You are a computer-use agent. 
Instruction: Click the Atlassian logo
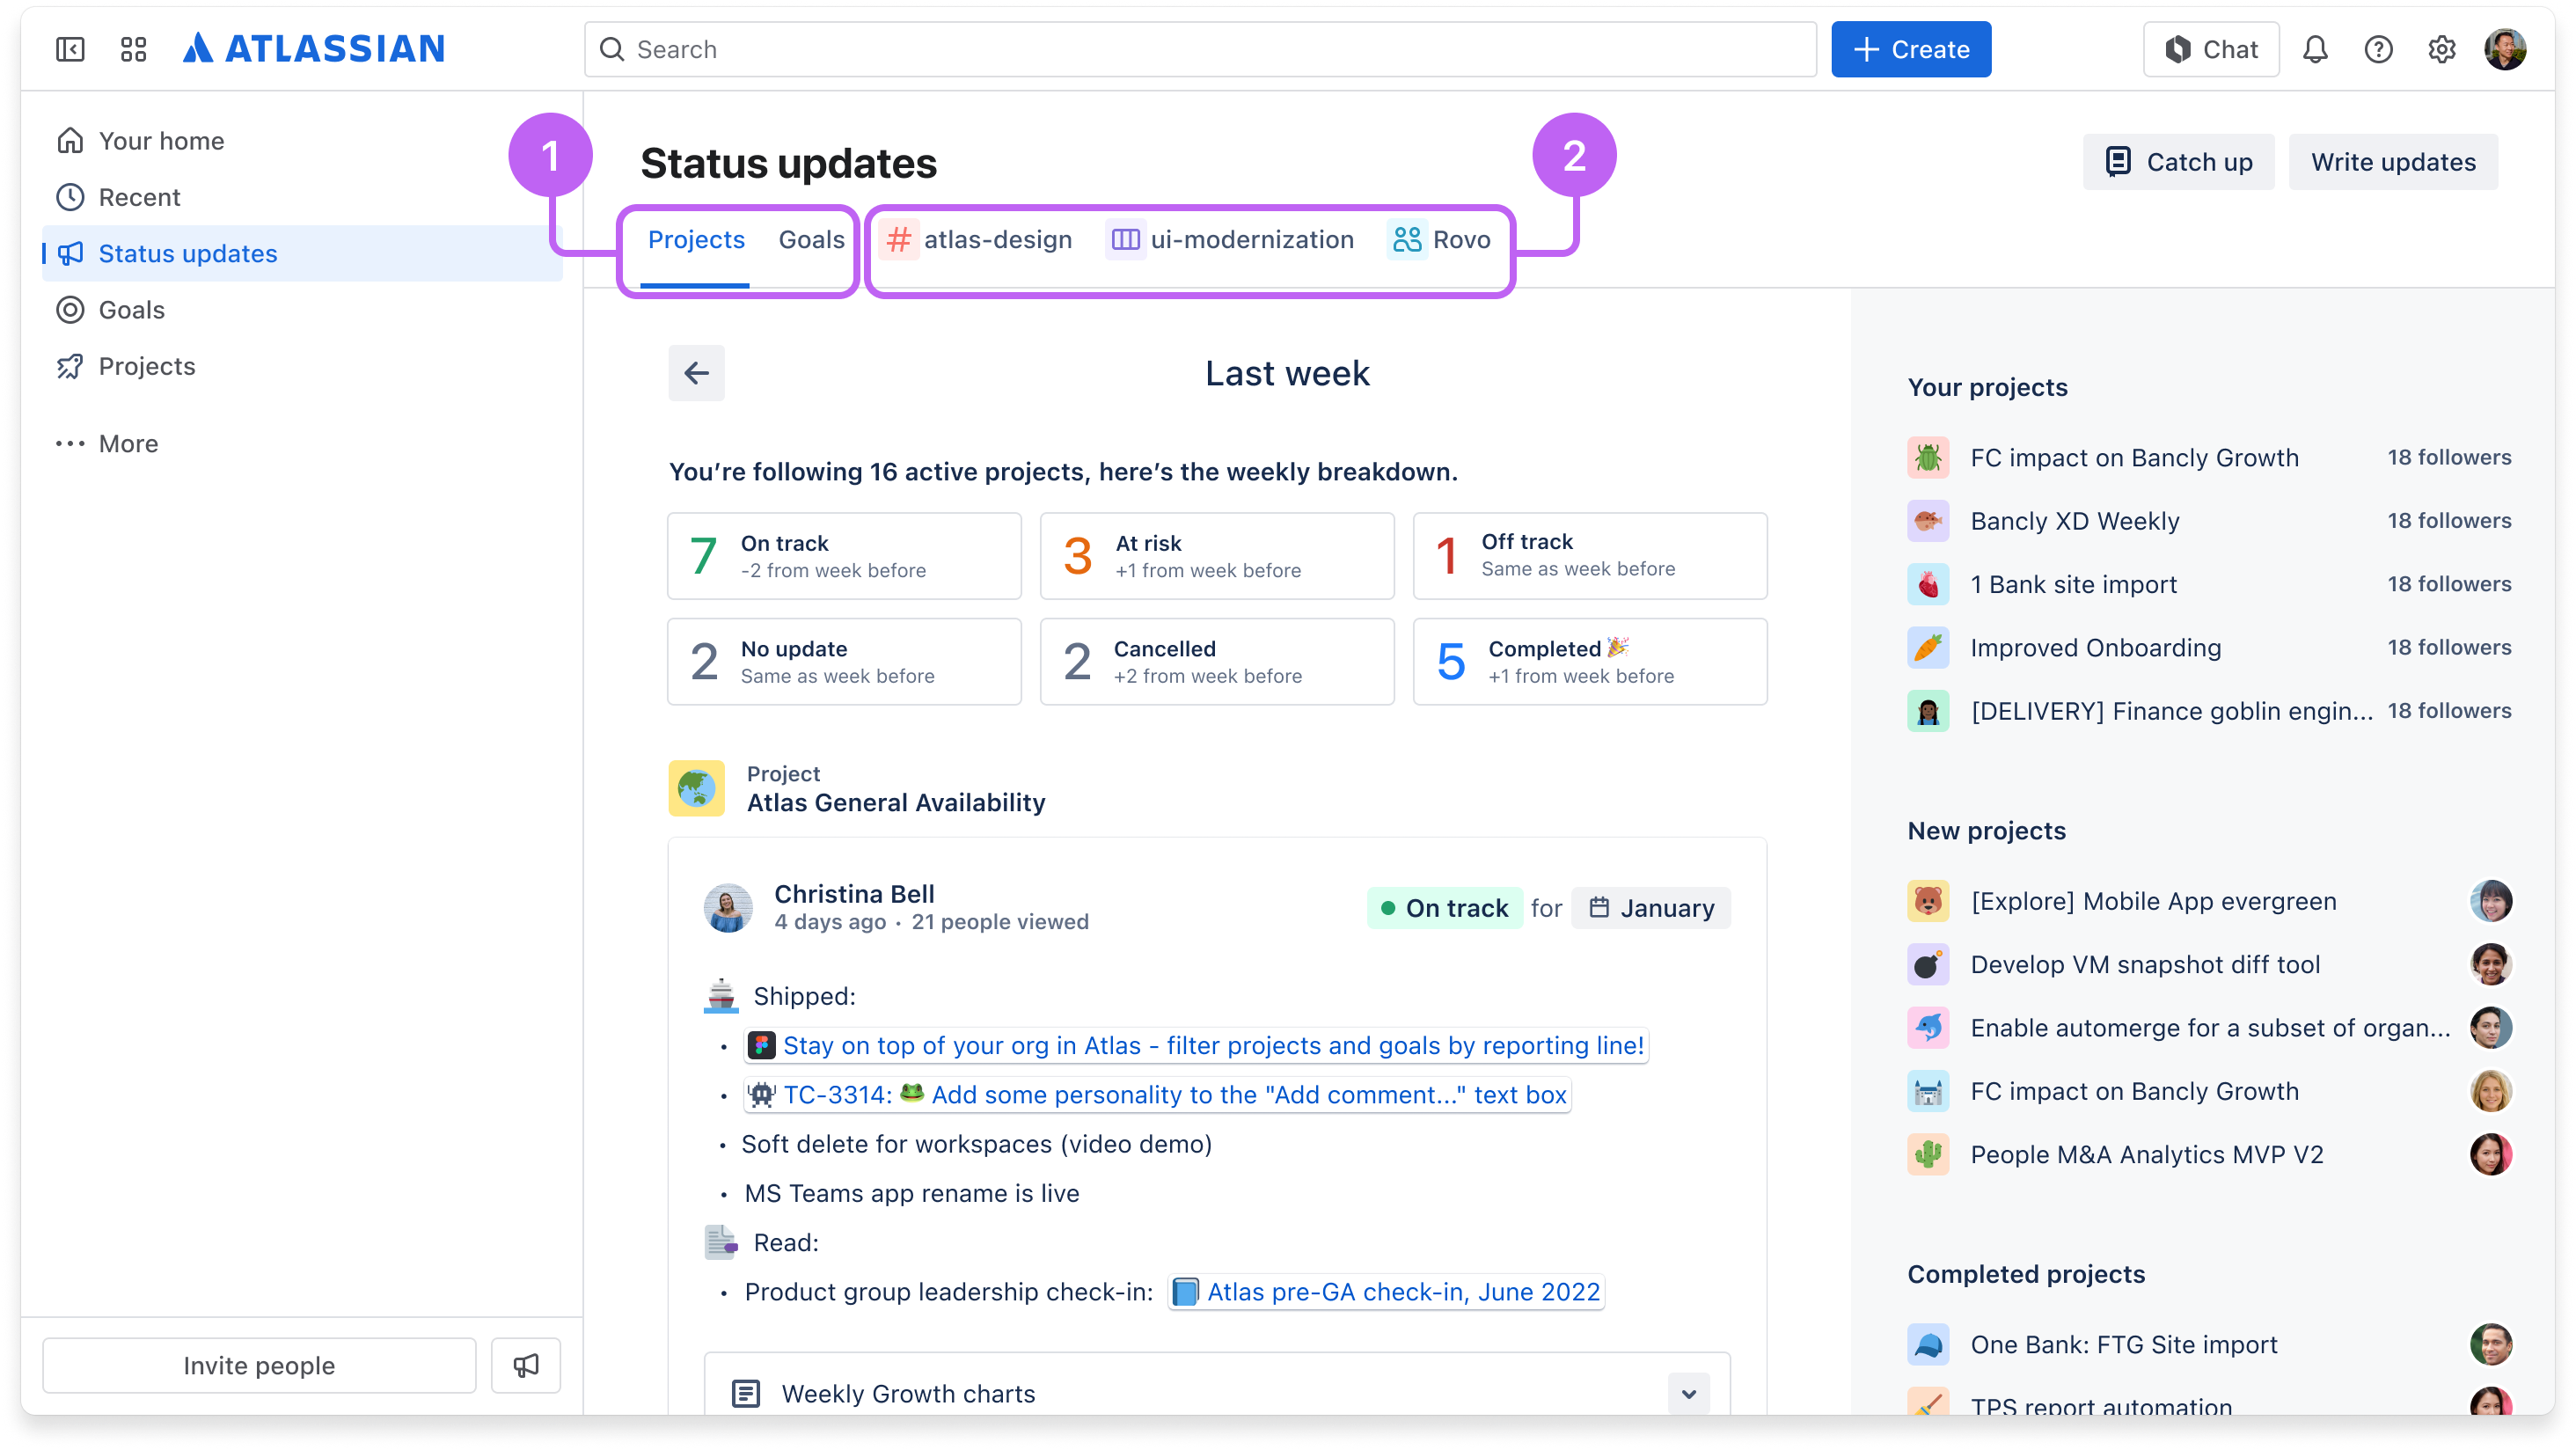[x=314, y=48]
